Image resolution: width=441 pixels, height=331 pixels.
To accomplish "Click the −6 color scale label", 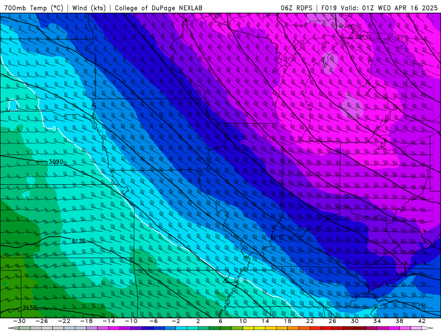I will coord(153,321).
